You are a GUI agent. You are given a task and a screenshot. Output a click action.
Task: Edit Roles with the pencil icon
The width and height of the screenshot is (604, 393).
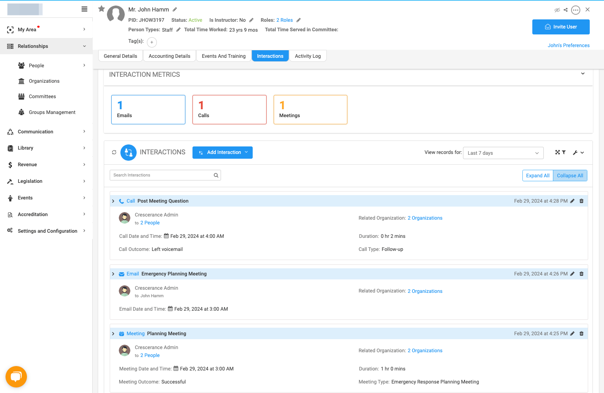pyautogui.click(x=299, y=20)
